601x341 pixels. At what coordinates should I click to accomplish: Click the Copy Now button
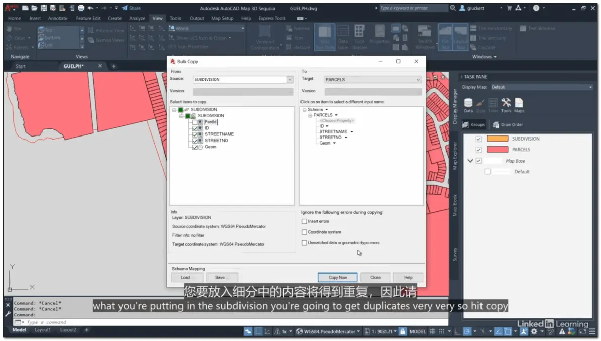click(337, 277)
